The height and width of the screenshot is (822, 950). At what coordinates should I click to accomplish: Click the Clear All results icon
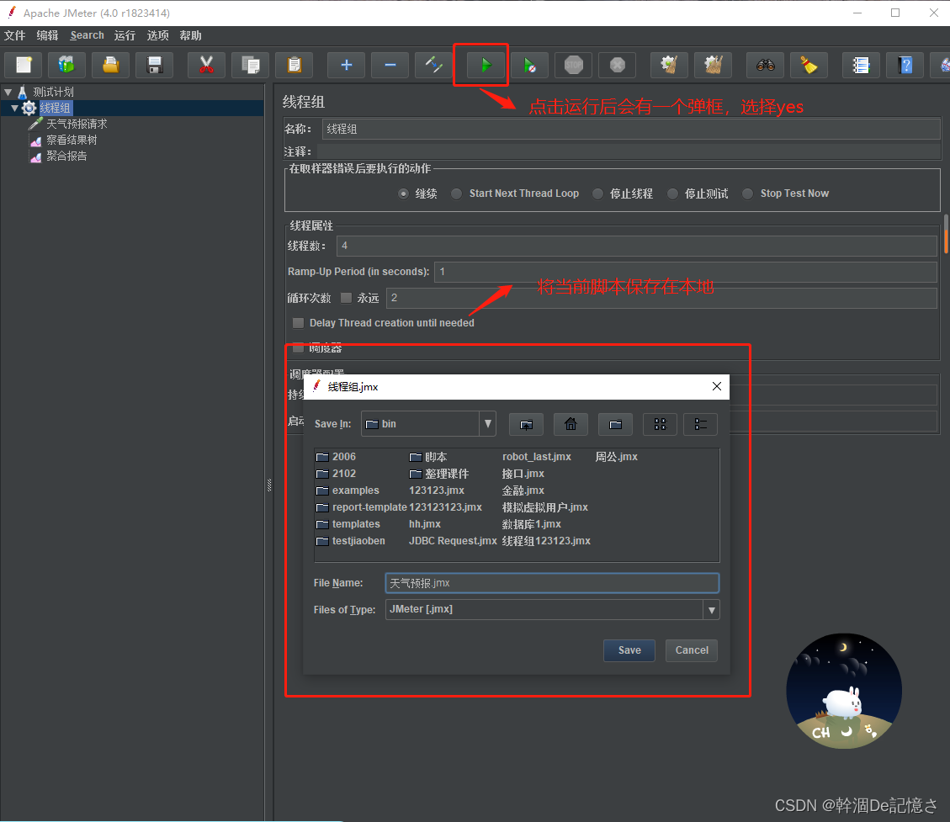click(x=713, y=65)
